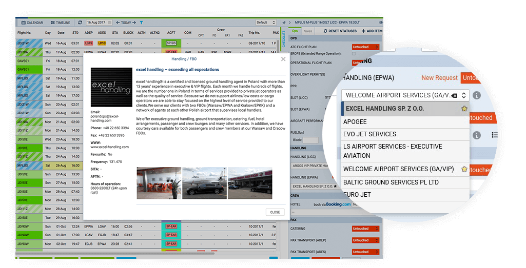526x268 pixels.
Task: Click SP-SIS aircraft badge in first row
Action: pos(171,43)
